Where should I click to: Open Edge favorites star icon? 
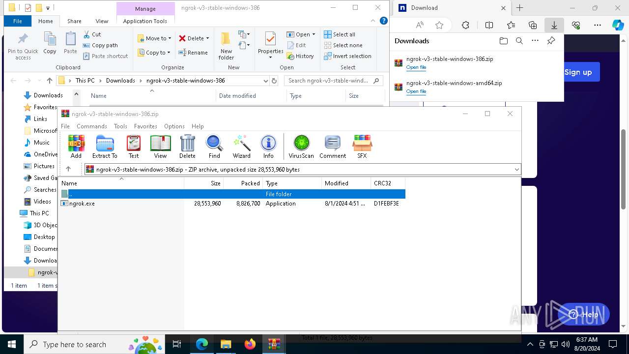439,25
